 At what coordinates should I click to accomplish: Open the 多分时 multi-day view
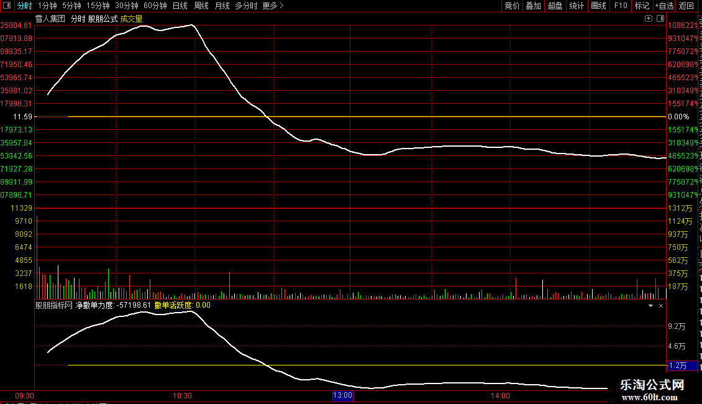click(246, 6)
